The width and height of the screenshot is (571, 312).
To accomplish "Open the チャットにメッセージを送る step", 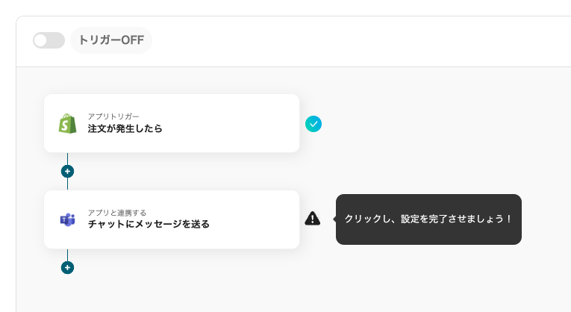I will (x=149, y=224).
